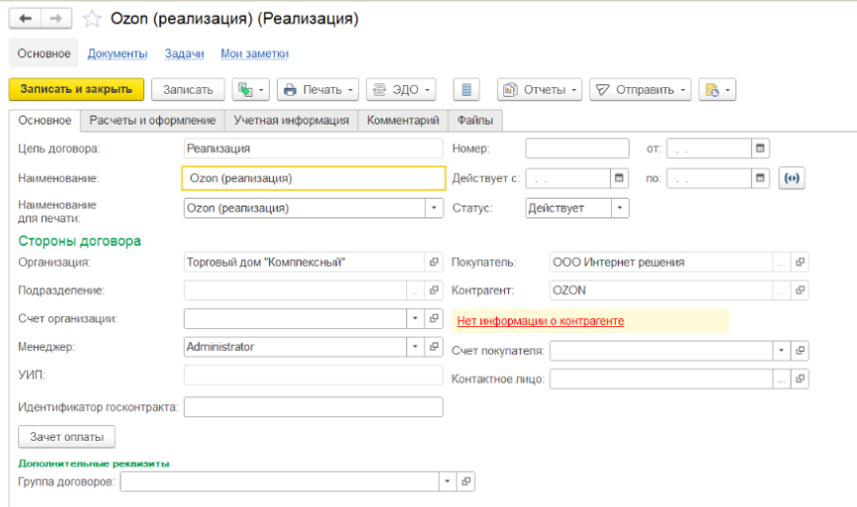Expand the Статус dropdown
The width and height of the screenshot is (857, 507).
point(619,209)
